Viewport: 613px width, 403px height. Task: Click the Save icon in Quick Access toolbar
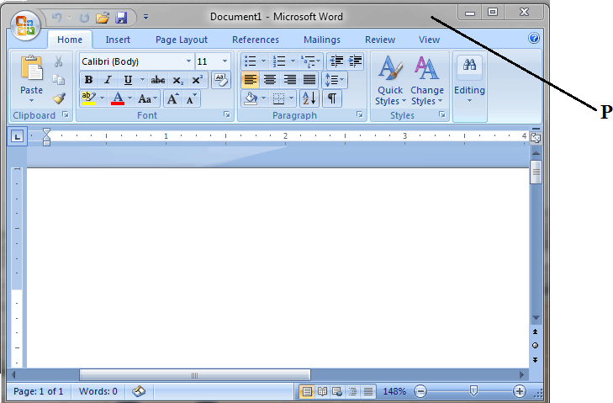point(122,18)
